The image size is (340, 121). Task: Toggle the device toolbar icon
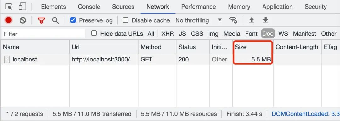(x=22, y=7)
